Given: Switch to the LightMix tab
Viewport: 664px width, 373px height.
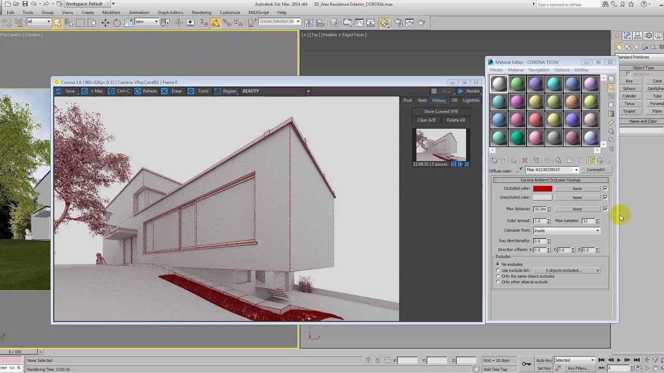Looking at the screenshot, I should (471, 101).
